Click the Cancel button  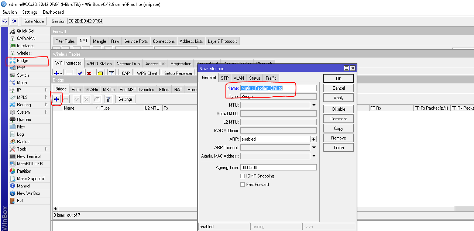click(x=339, y=88)
